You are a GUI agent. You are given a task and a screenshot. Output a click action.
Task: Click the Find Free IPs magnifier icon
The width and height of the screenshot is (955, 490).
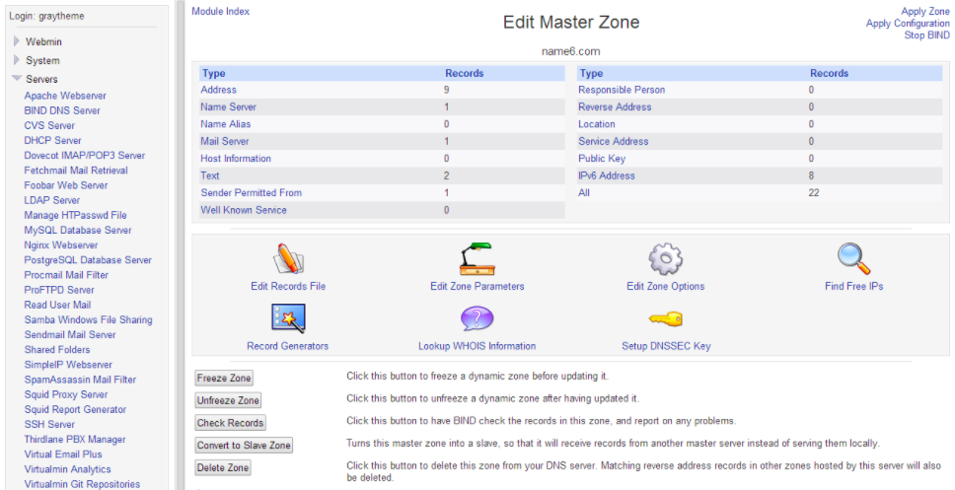click(854, 258)
